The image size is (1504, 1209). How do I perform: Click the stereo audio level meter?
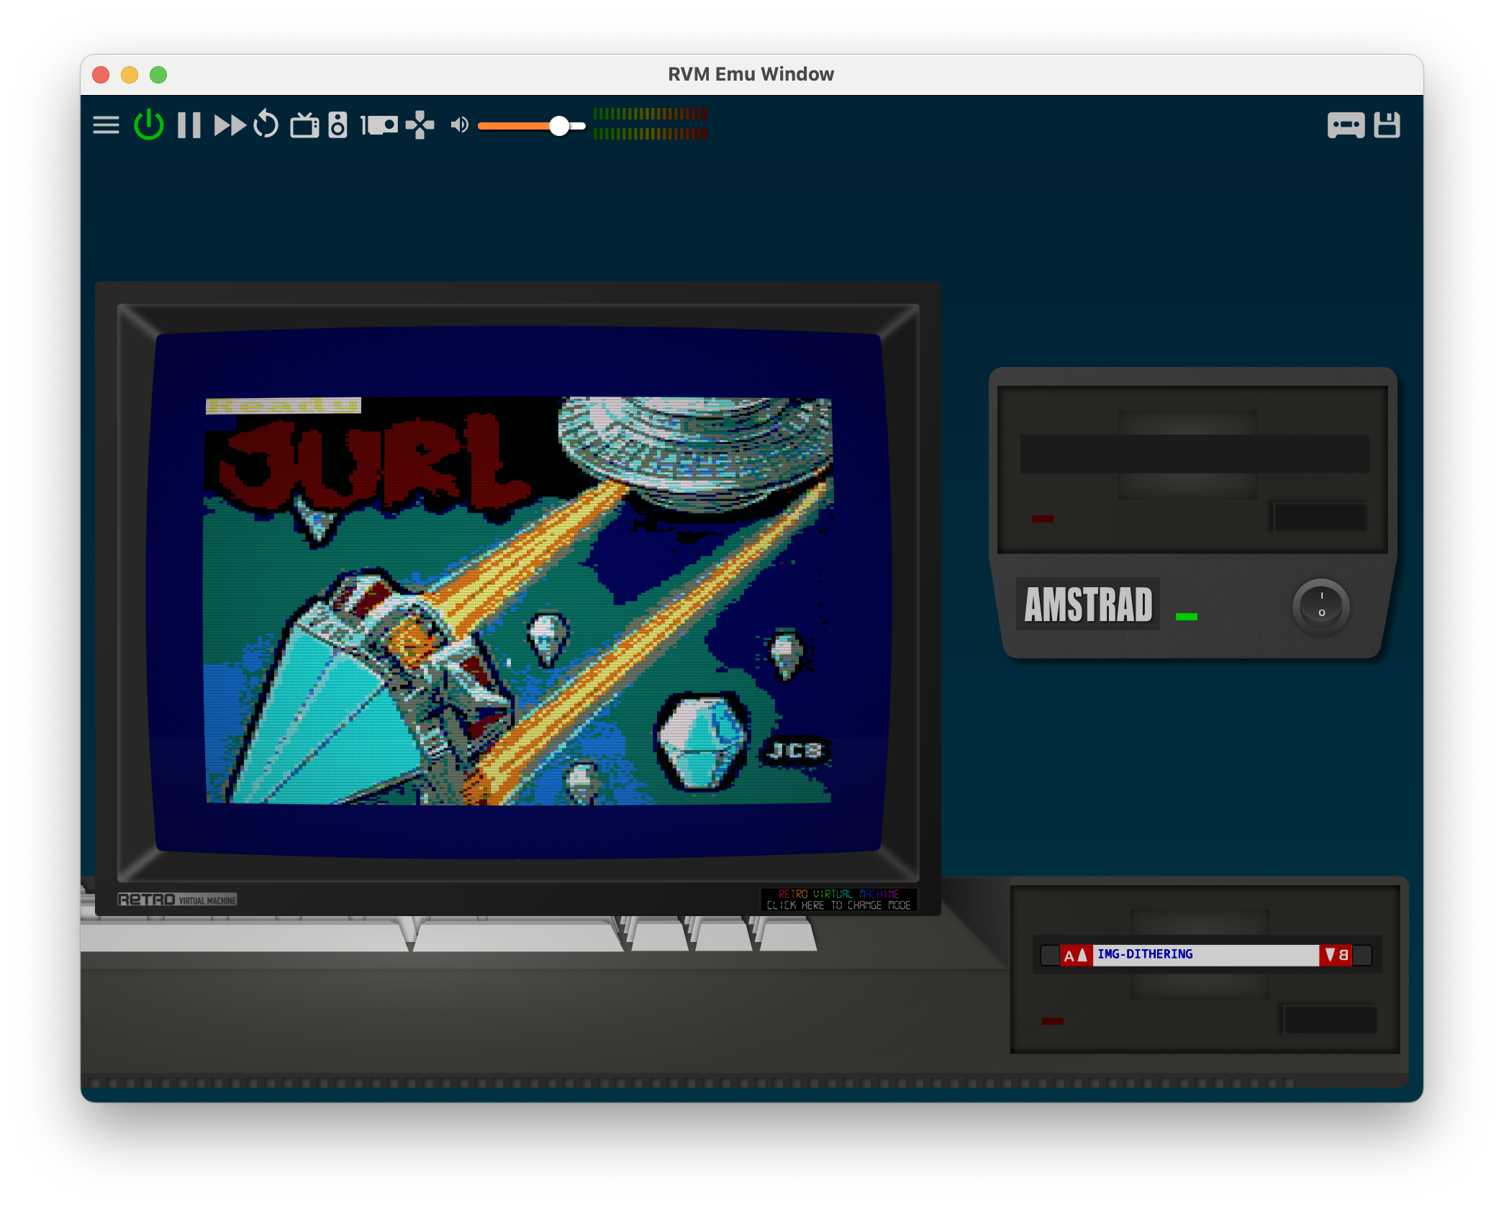650,124
